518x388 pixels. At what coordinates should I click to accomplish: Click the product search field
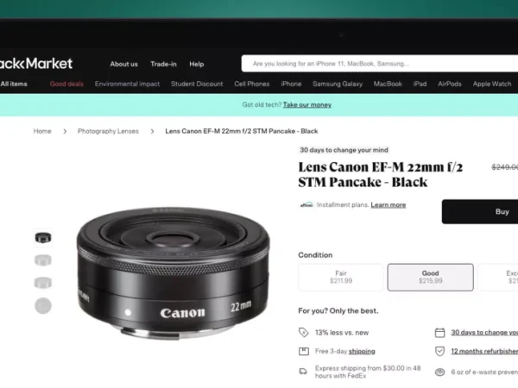[x=380, y=63]
